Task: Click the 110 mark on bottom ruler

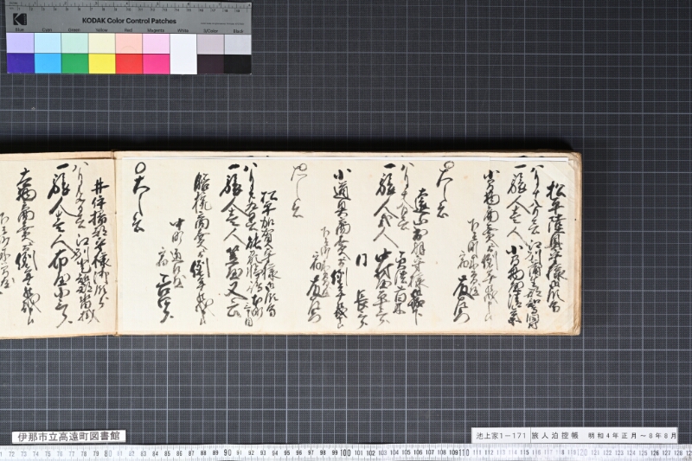Action: pos(464,453)
